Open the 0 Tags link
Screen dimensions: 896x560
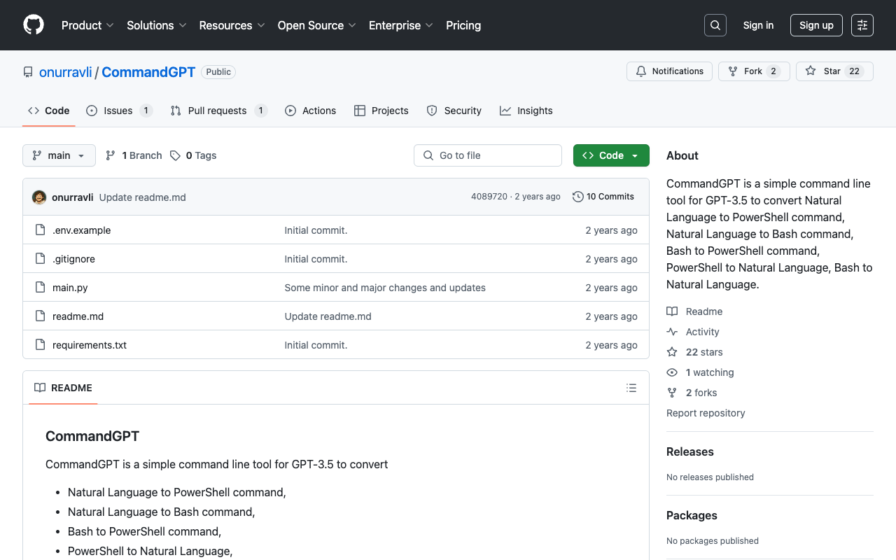tap(193, 155)
